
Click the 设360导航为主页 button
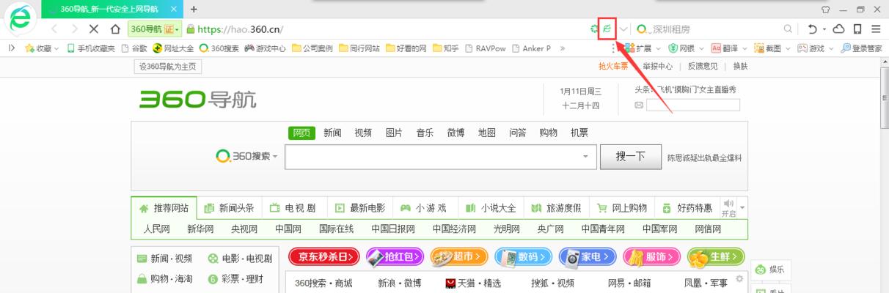[169, 67]
